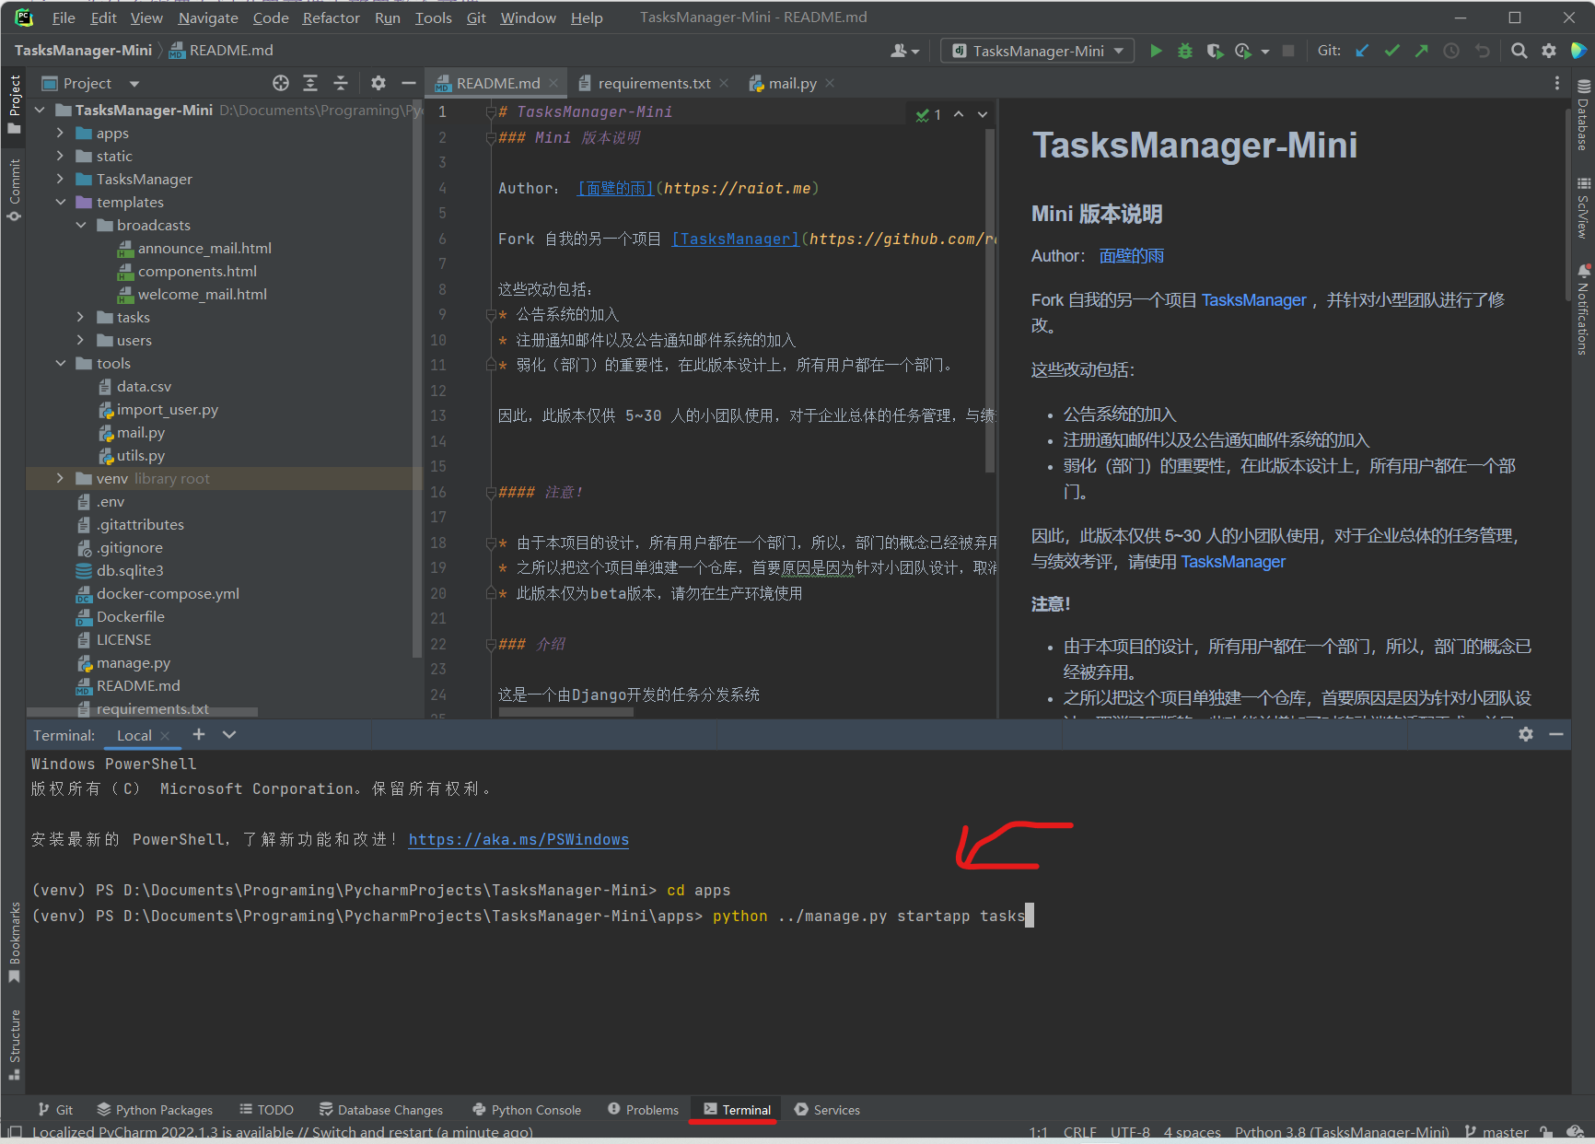Click the Debug bug icon
Viewport: 1595px width, 1144px height.
point(1185,52)
